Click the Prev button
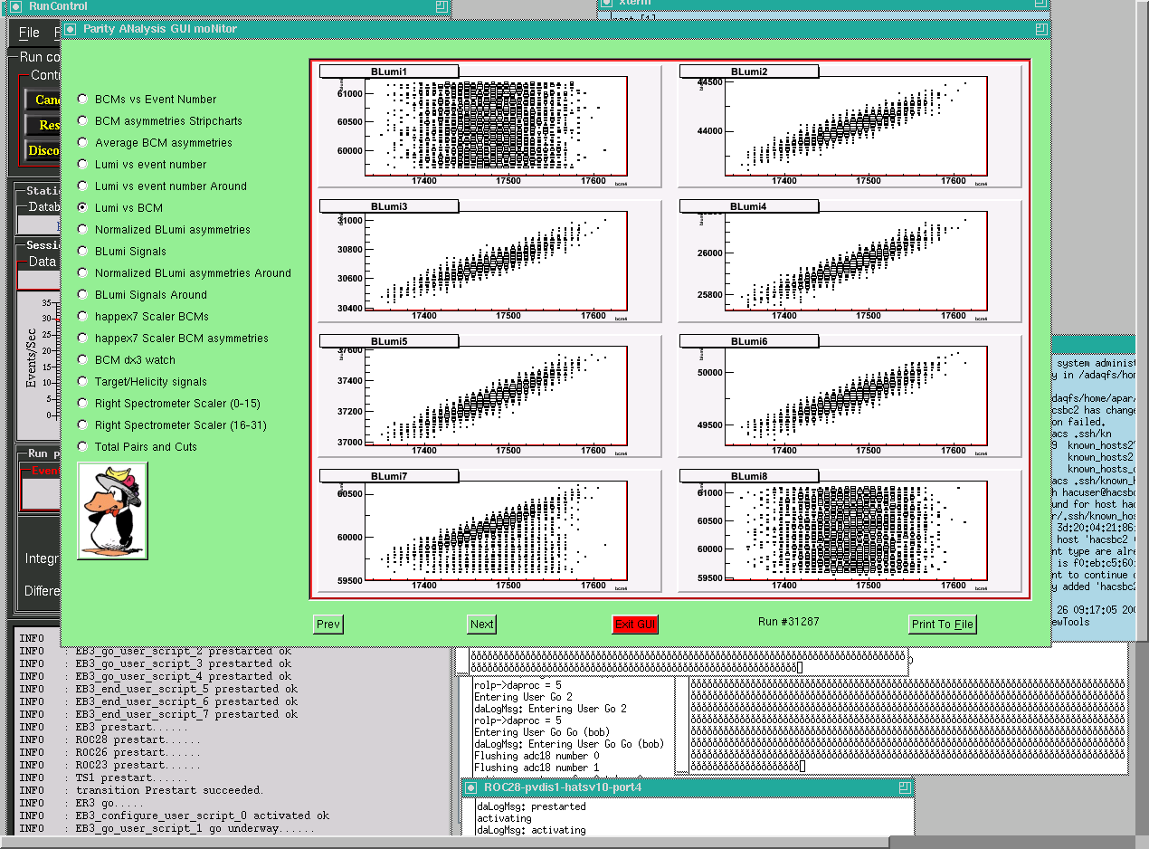Viewport: 1149px width, 849px height. click(x=328, y=624)
